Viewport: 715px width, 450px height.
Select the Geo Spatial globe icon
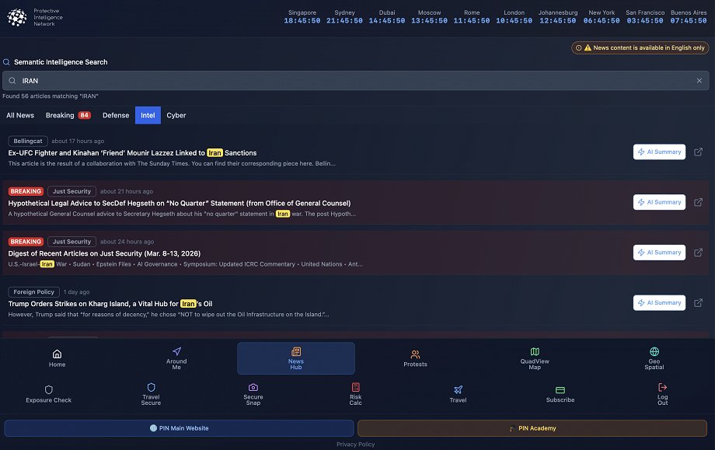654,357
